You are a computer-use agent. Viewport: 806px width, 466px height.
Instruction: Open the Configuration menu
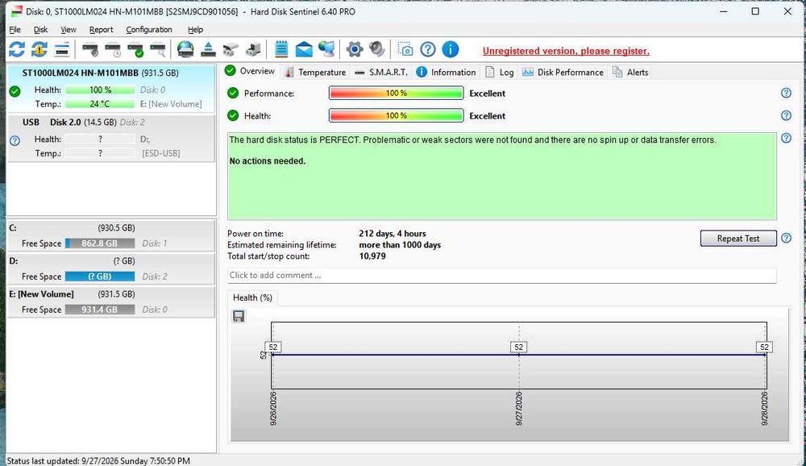149,30
